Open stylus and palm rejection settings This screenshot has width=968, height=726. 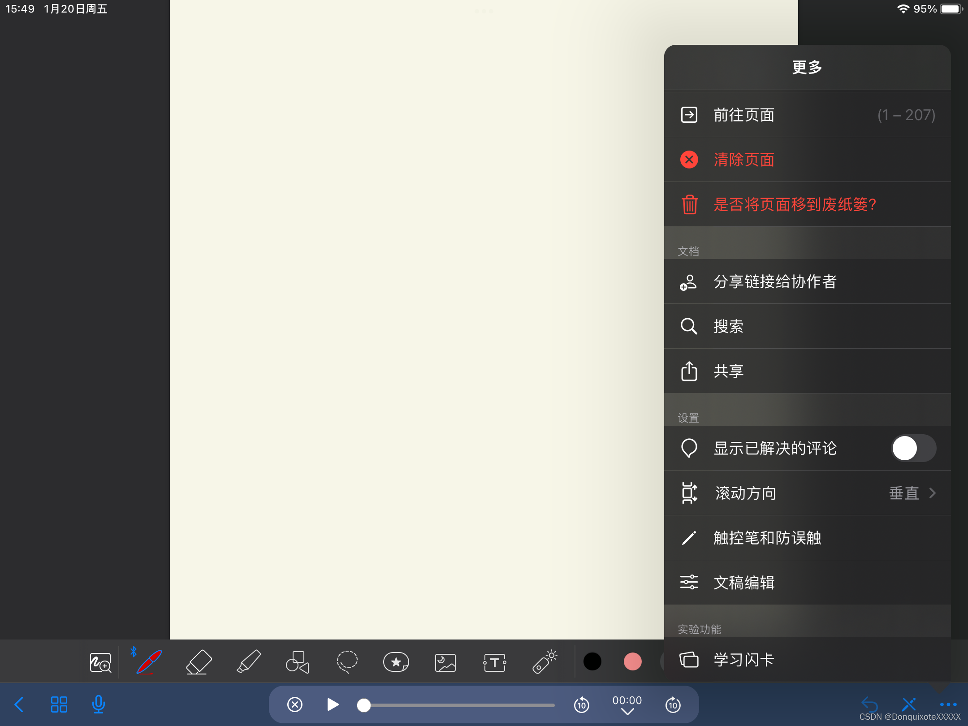pos(767,538)
